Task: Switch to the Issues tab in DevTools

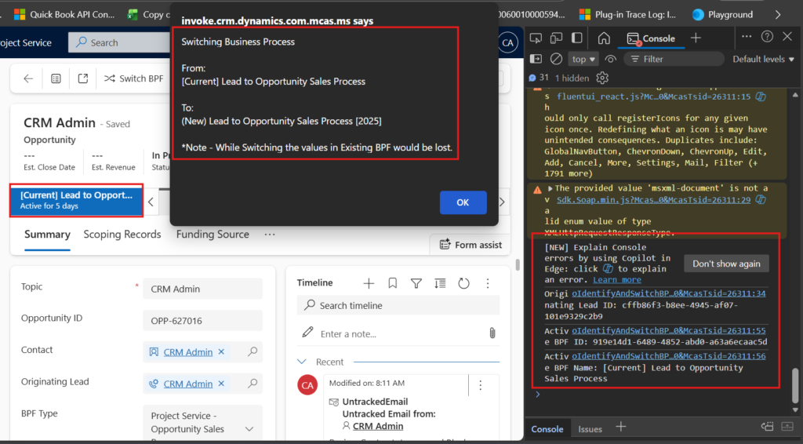Action: pos(590,428)
